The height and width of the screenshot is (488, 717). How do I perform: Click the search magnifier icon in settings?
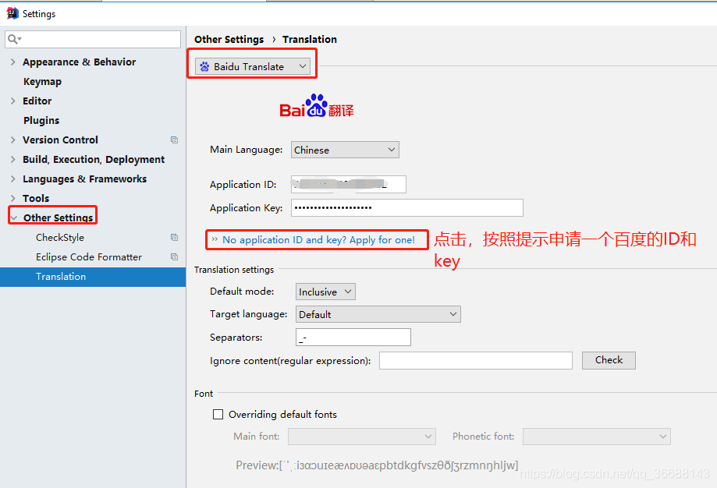point(14,39)
